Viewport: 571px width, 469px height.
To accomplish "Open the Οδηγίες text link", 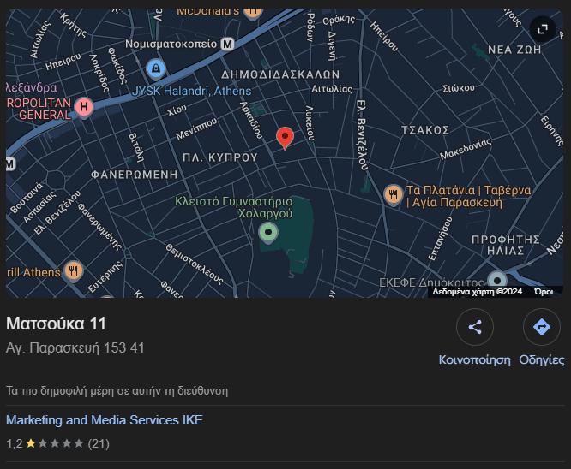I will (x=542, y=360).
